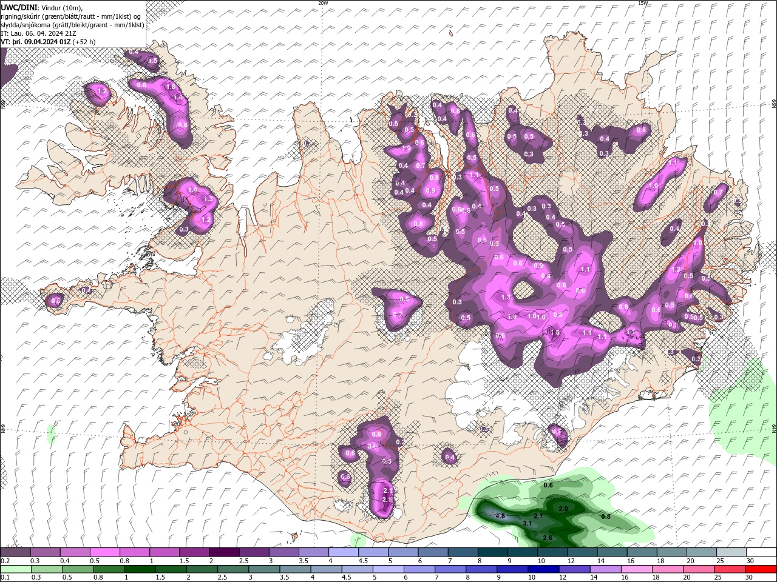Click the 20W longitude label
Screen dimensions: 777x582
click(323, 3)
